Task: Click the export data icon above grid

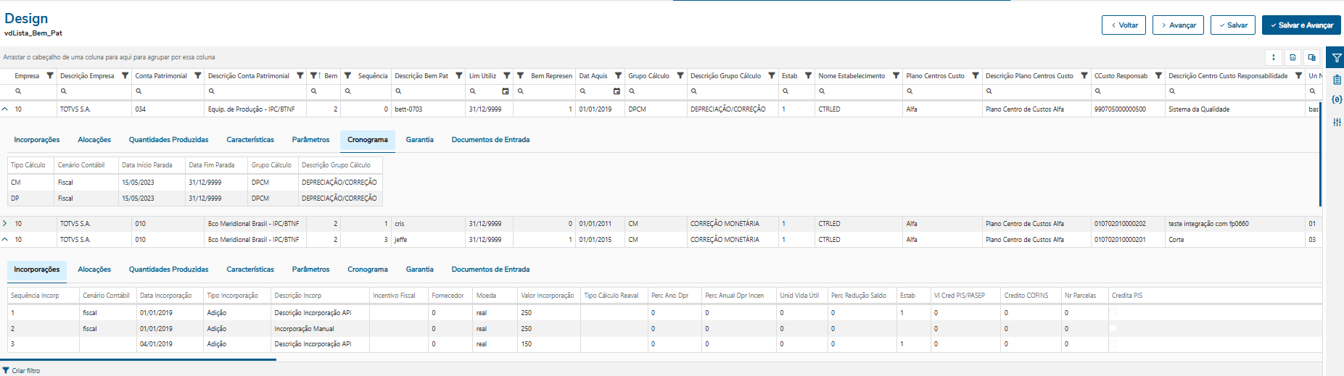Action: click(x=1293, y=57)
